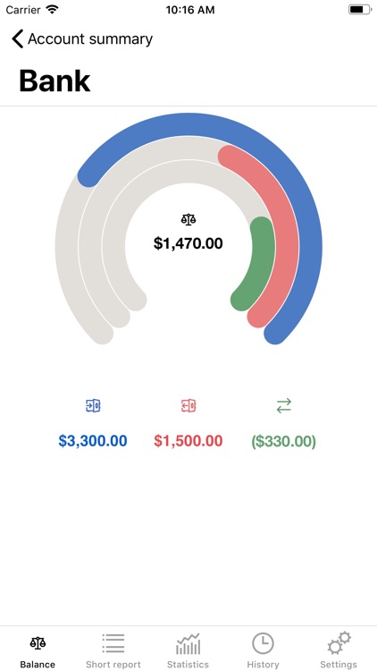Tap the $1,470.00 balance total
Viewport: 377px width, 671px height.
188,243
